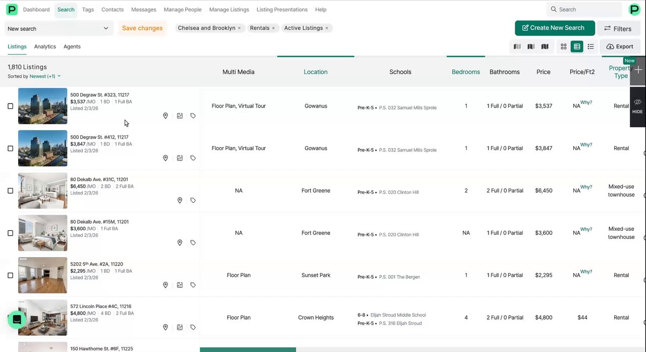
Task: Check the 500 Degraw St. #323 listing
Action: coord(10,106)
